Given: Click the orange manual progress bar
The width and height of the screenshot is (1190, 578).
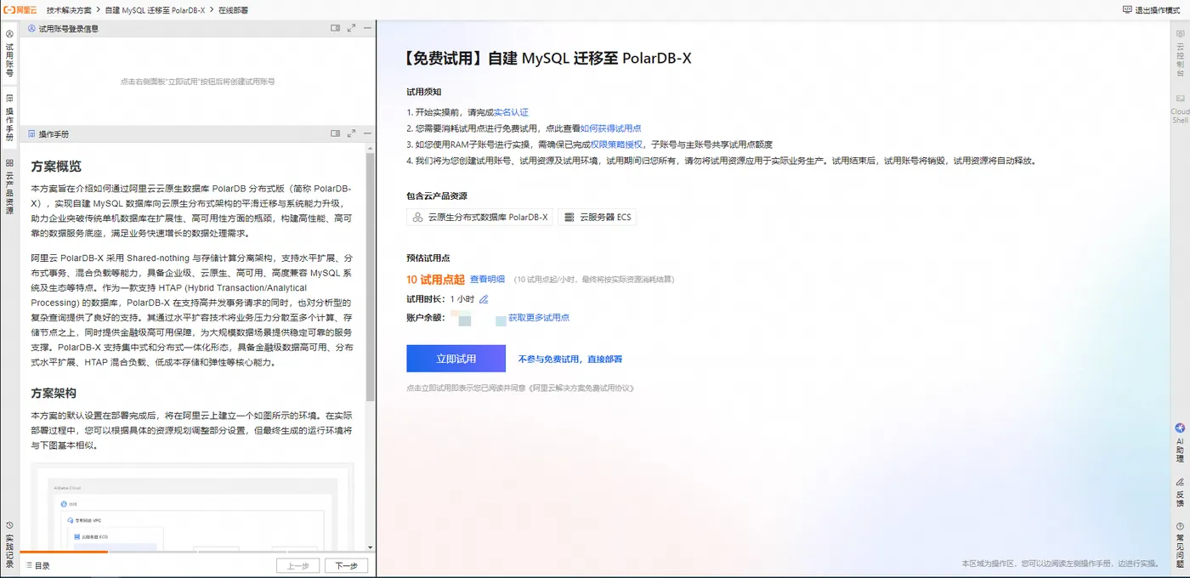Looking at the screenshot, I should [64, 552].
